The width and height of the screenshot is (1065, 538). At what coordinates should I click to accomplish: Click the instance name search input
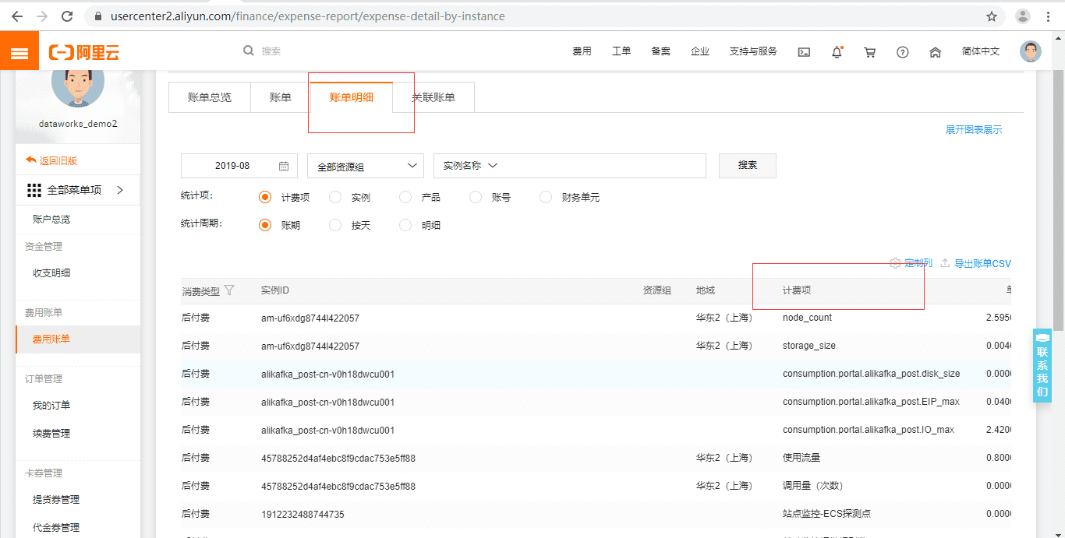(x=603, y=166)
